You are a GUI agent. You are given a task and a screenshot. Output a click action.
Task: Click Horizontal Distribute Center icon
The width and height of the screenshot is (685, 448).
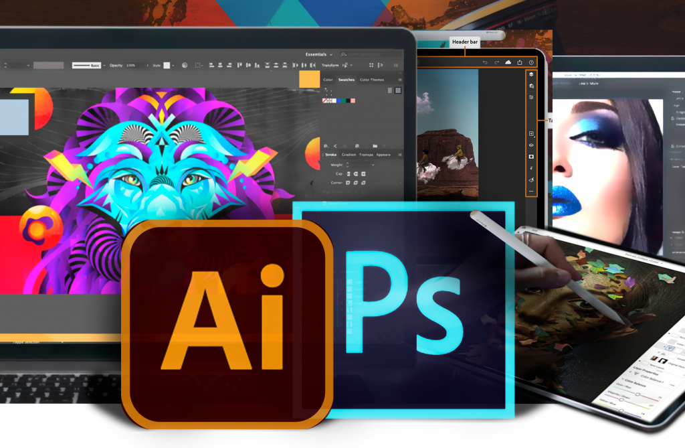pyautogui.click(x=304, y=65)
